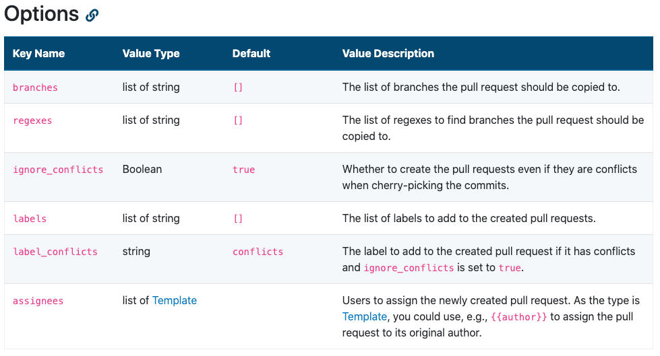Screen dimensions: 660x356
Task: Click the Options heading text
Action: click(41, 14)
